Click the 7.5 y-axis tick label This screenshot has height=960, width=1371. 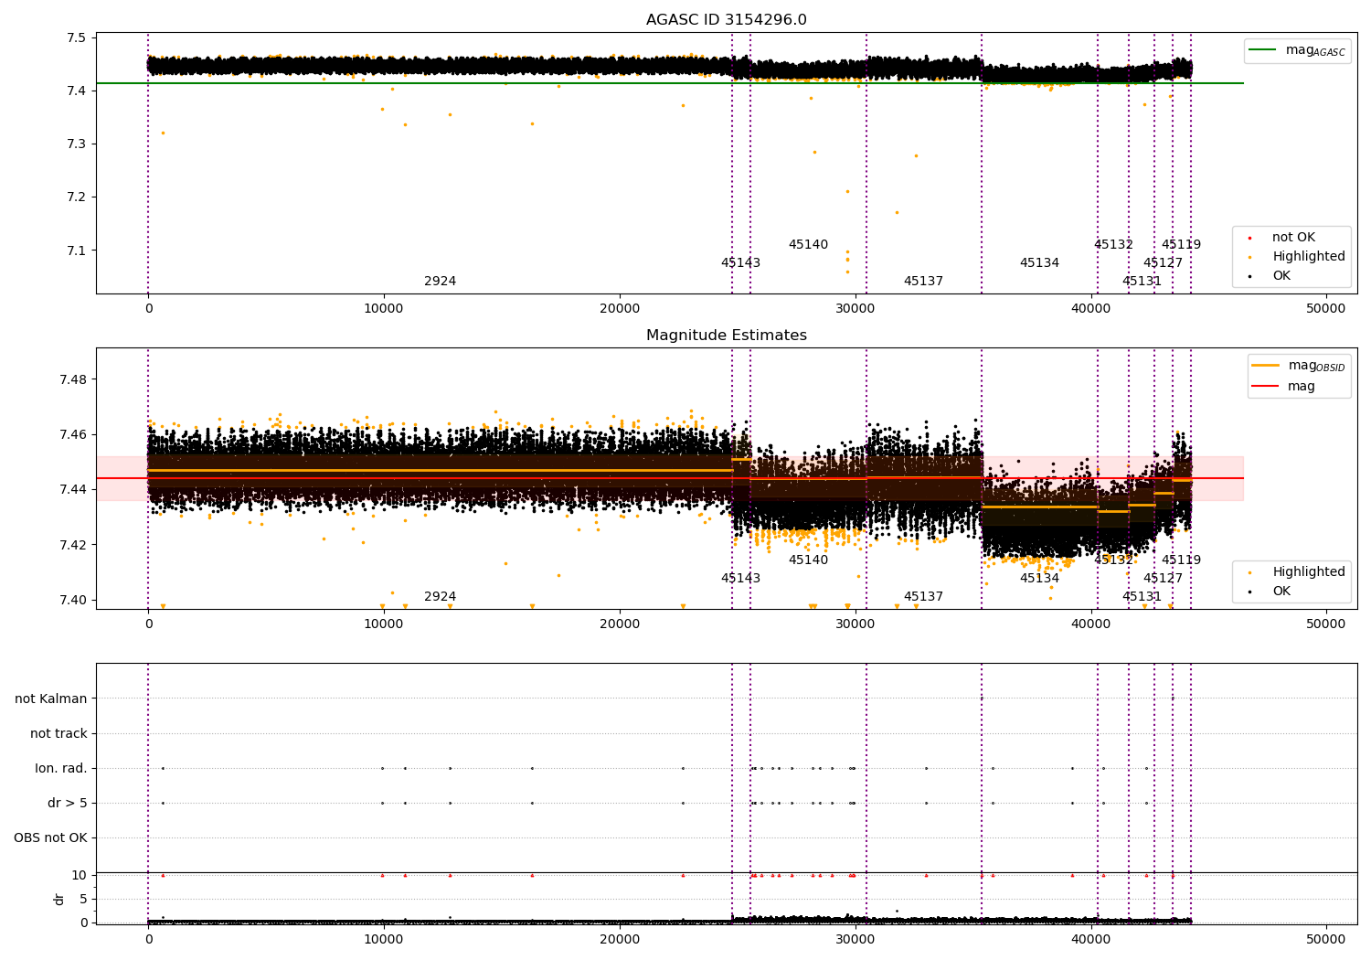76,37
